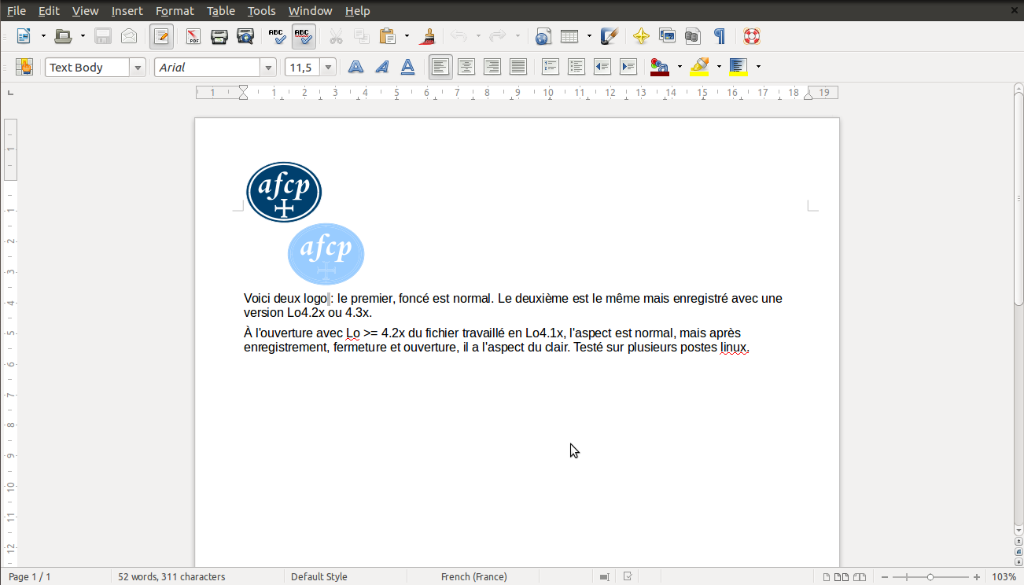Open Page Preview from the toolbar
This screenshot has height=585, width=1024.
[x=245, y=36]
